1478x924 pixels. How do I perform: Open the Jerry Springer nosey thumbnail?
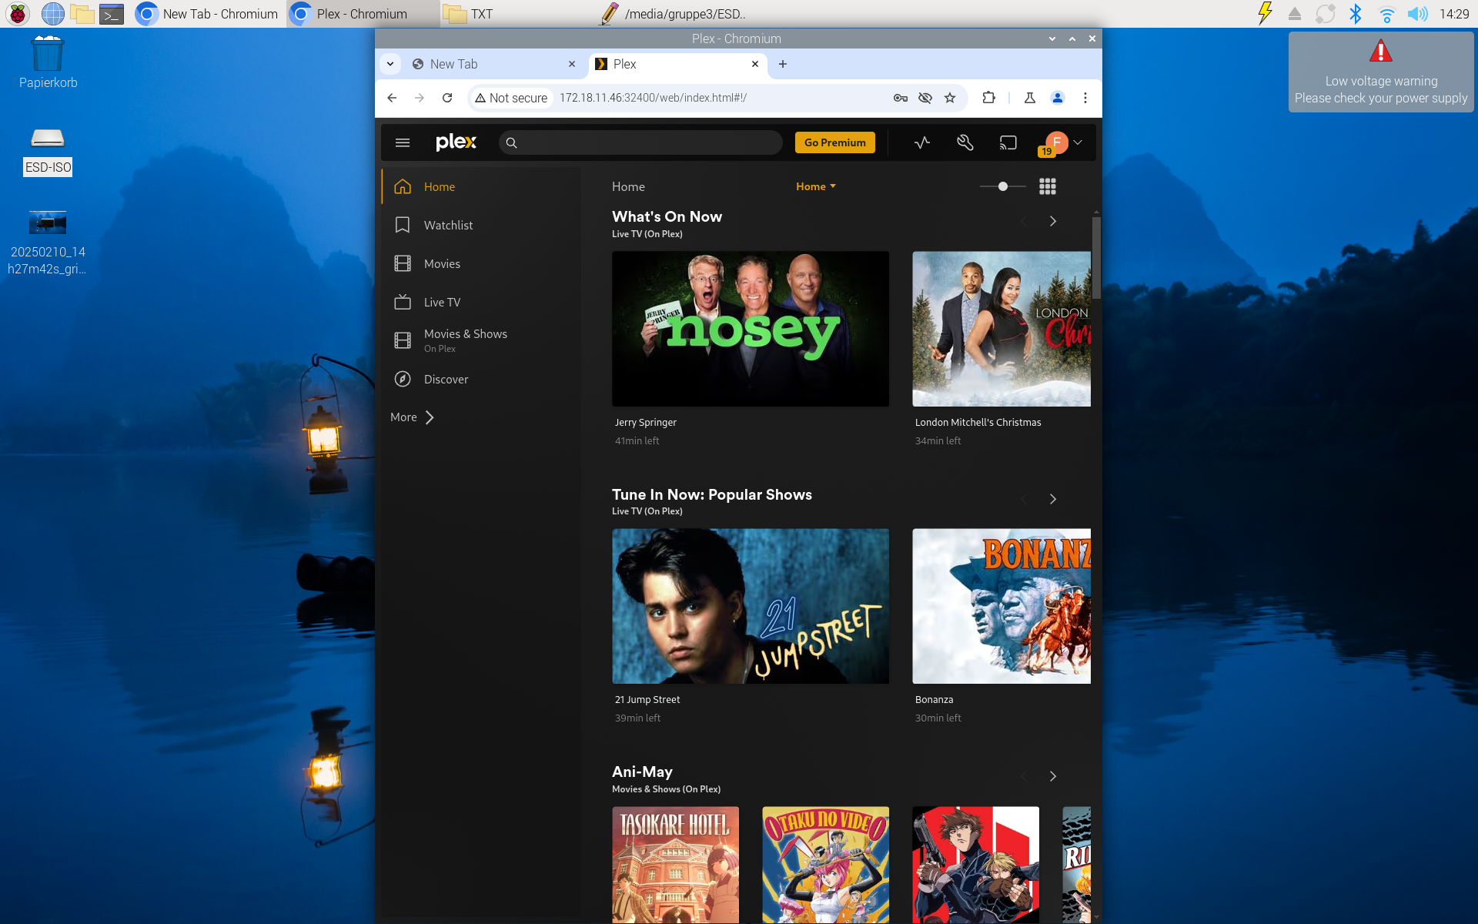(x=751, y=329)
